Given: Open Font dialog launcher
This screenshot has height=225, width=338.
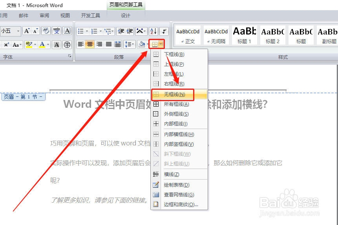Looking at the screenshot, I should click(x=70, y=56).
